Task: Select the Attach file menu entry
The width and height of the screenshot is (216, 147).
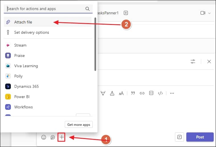Action: click(48, 22)
